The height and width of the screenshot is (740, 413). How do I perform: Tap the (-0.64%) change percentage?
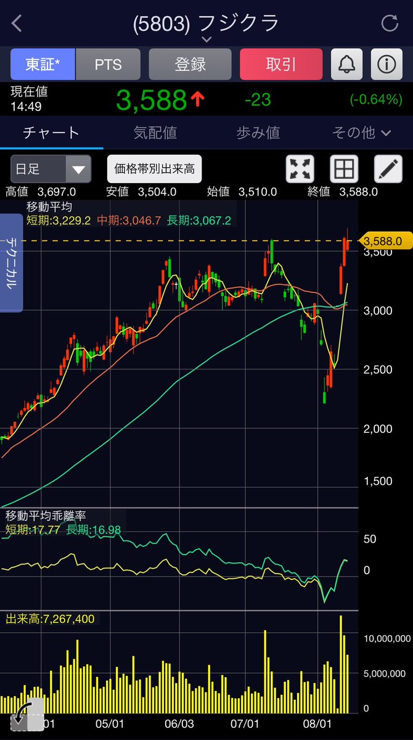(x=376, y=99)
